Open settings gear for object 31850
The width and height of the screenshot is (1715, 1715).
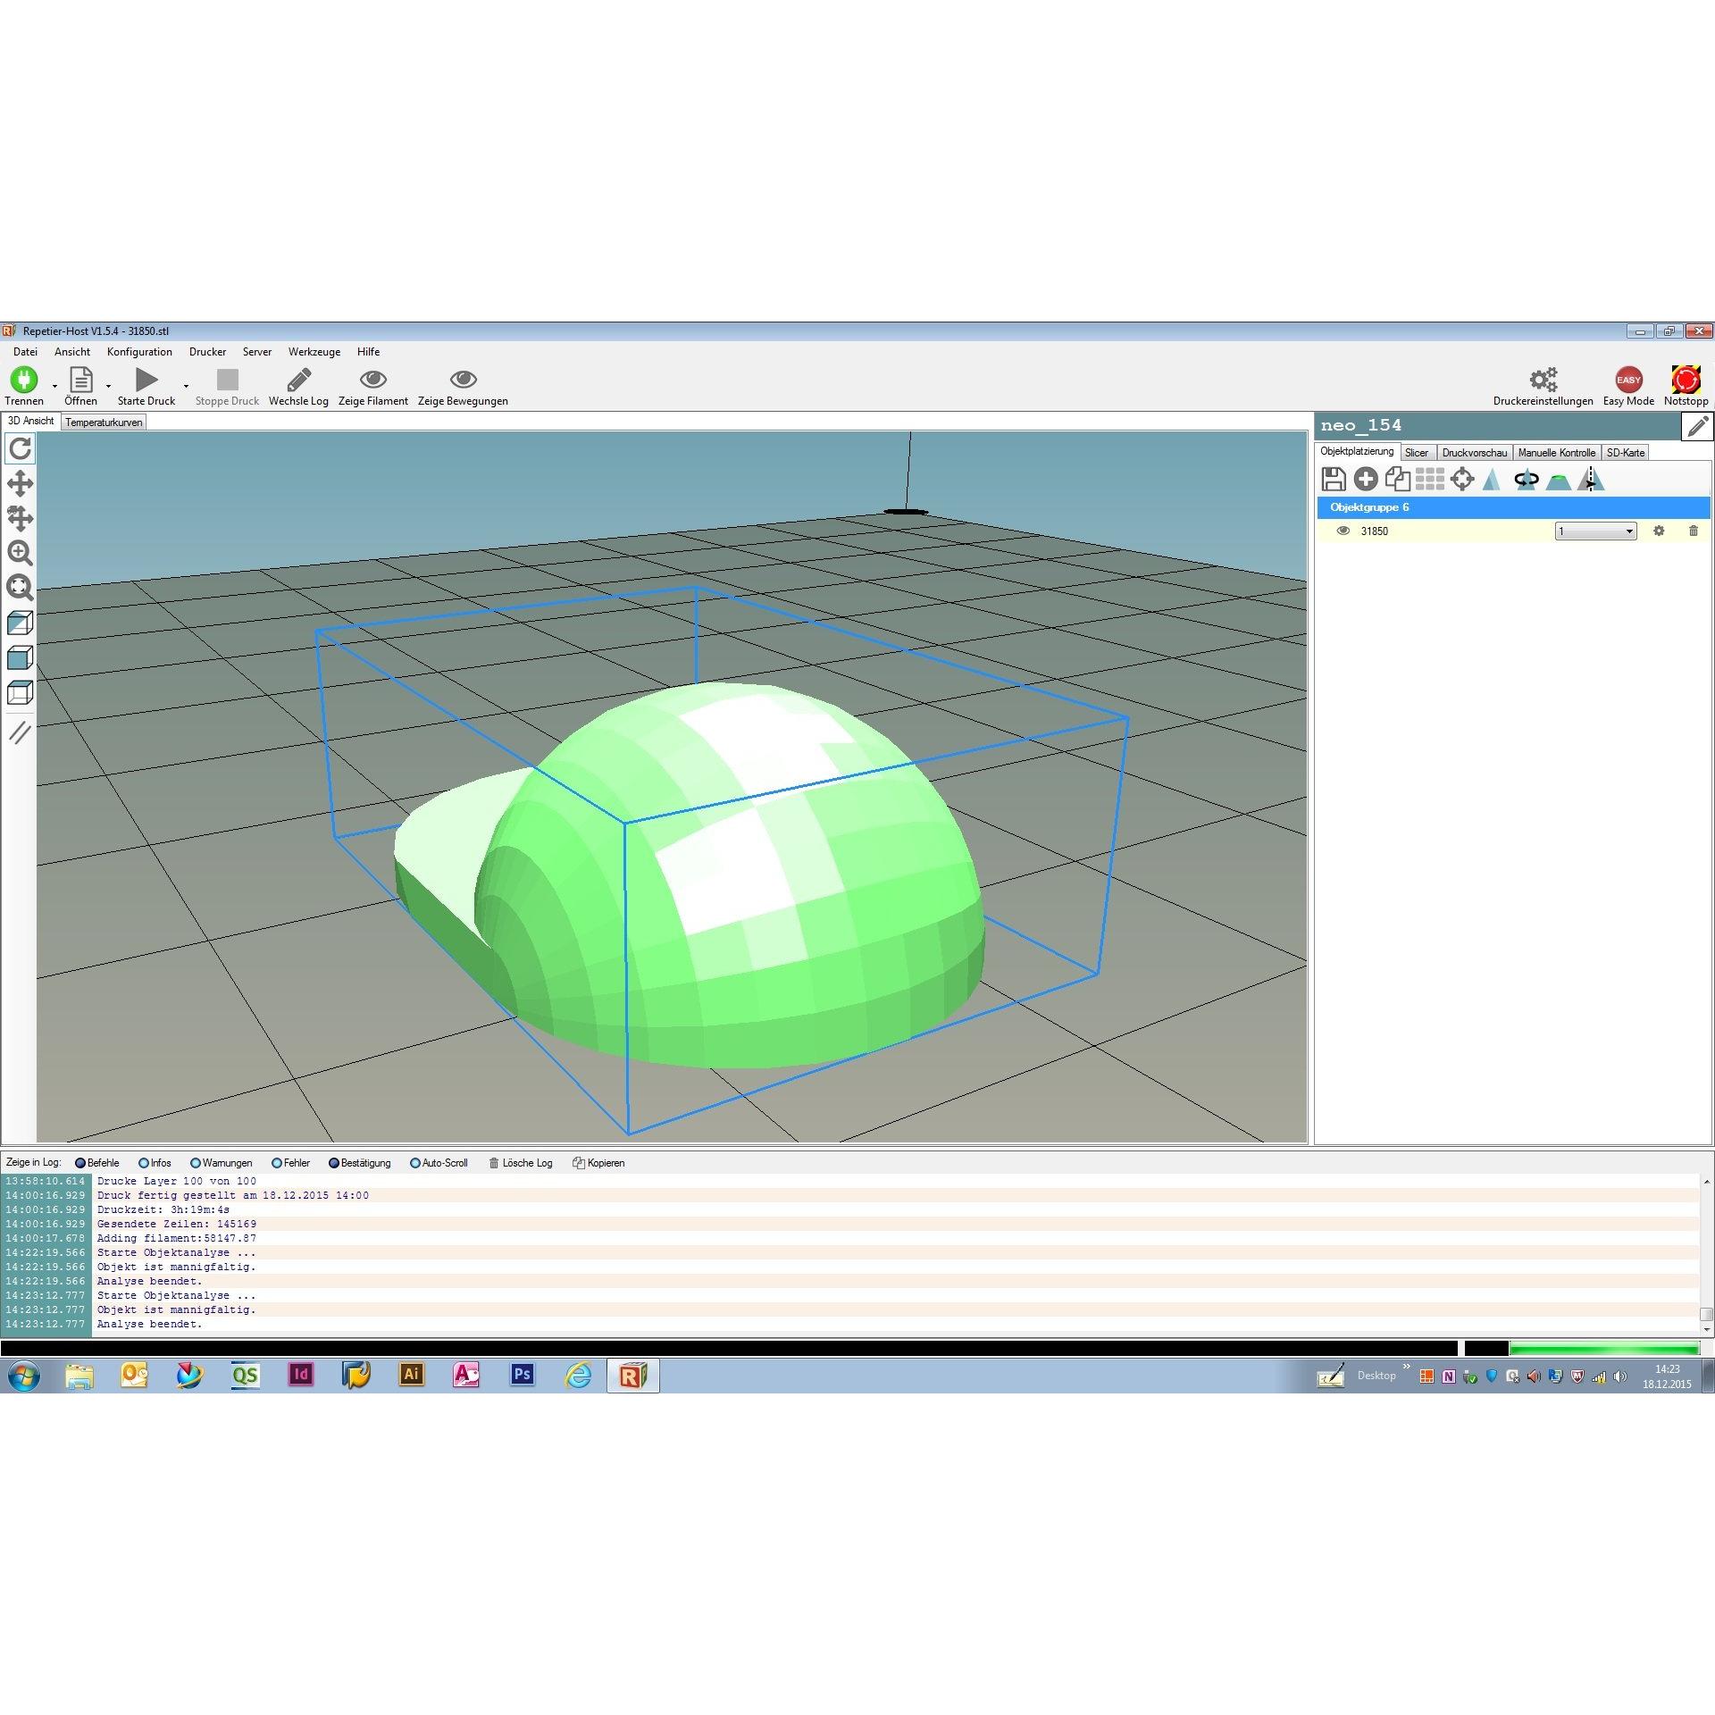1659,531
